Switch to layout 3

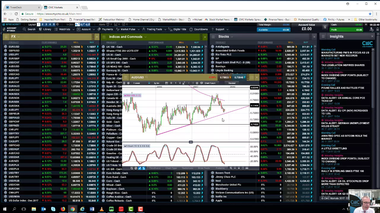pos(46,25)
